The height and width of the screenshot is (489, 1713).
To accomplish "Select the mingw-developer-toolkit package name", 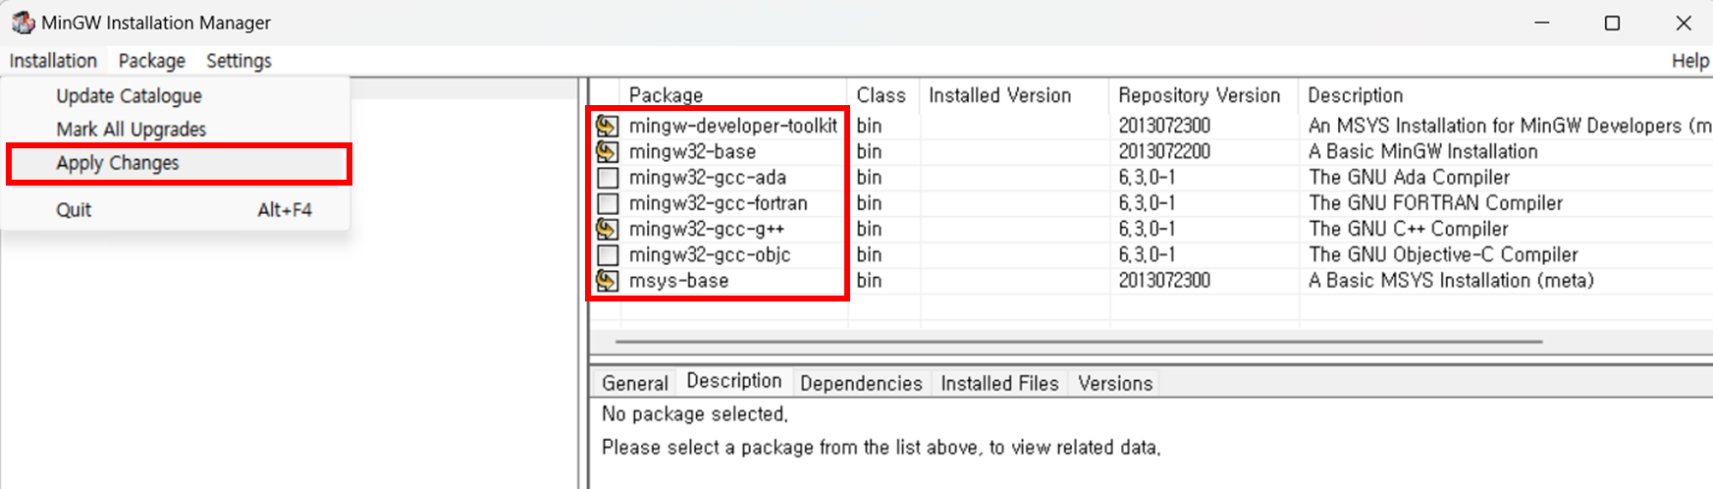I will [733, 126].
